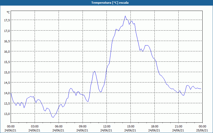Screen dimensions: 213x133
Task: Click the curve minimum near 05:15
Action: pyautogui.click(x=53, y=117)
